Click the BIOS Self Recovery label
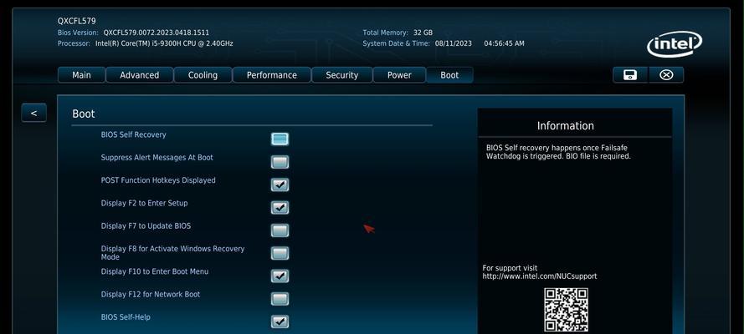 pos(133,134)
